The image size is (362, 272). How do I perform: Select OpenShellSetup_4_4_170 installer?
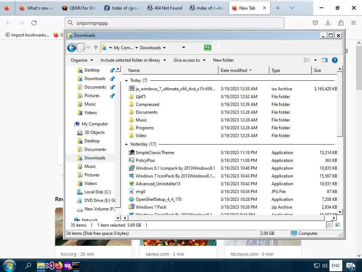158,199
